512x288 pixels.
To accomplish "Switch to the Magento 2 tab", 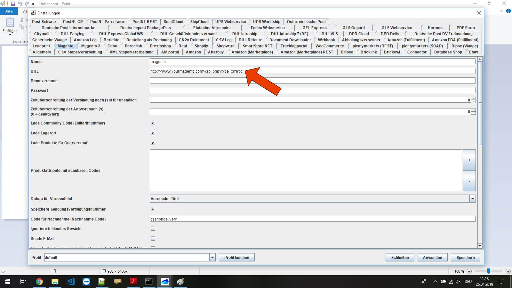I will (x=91, y=46).
